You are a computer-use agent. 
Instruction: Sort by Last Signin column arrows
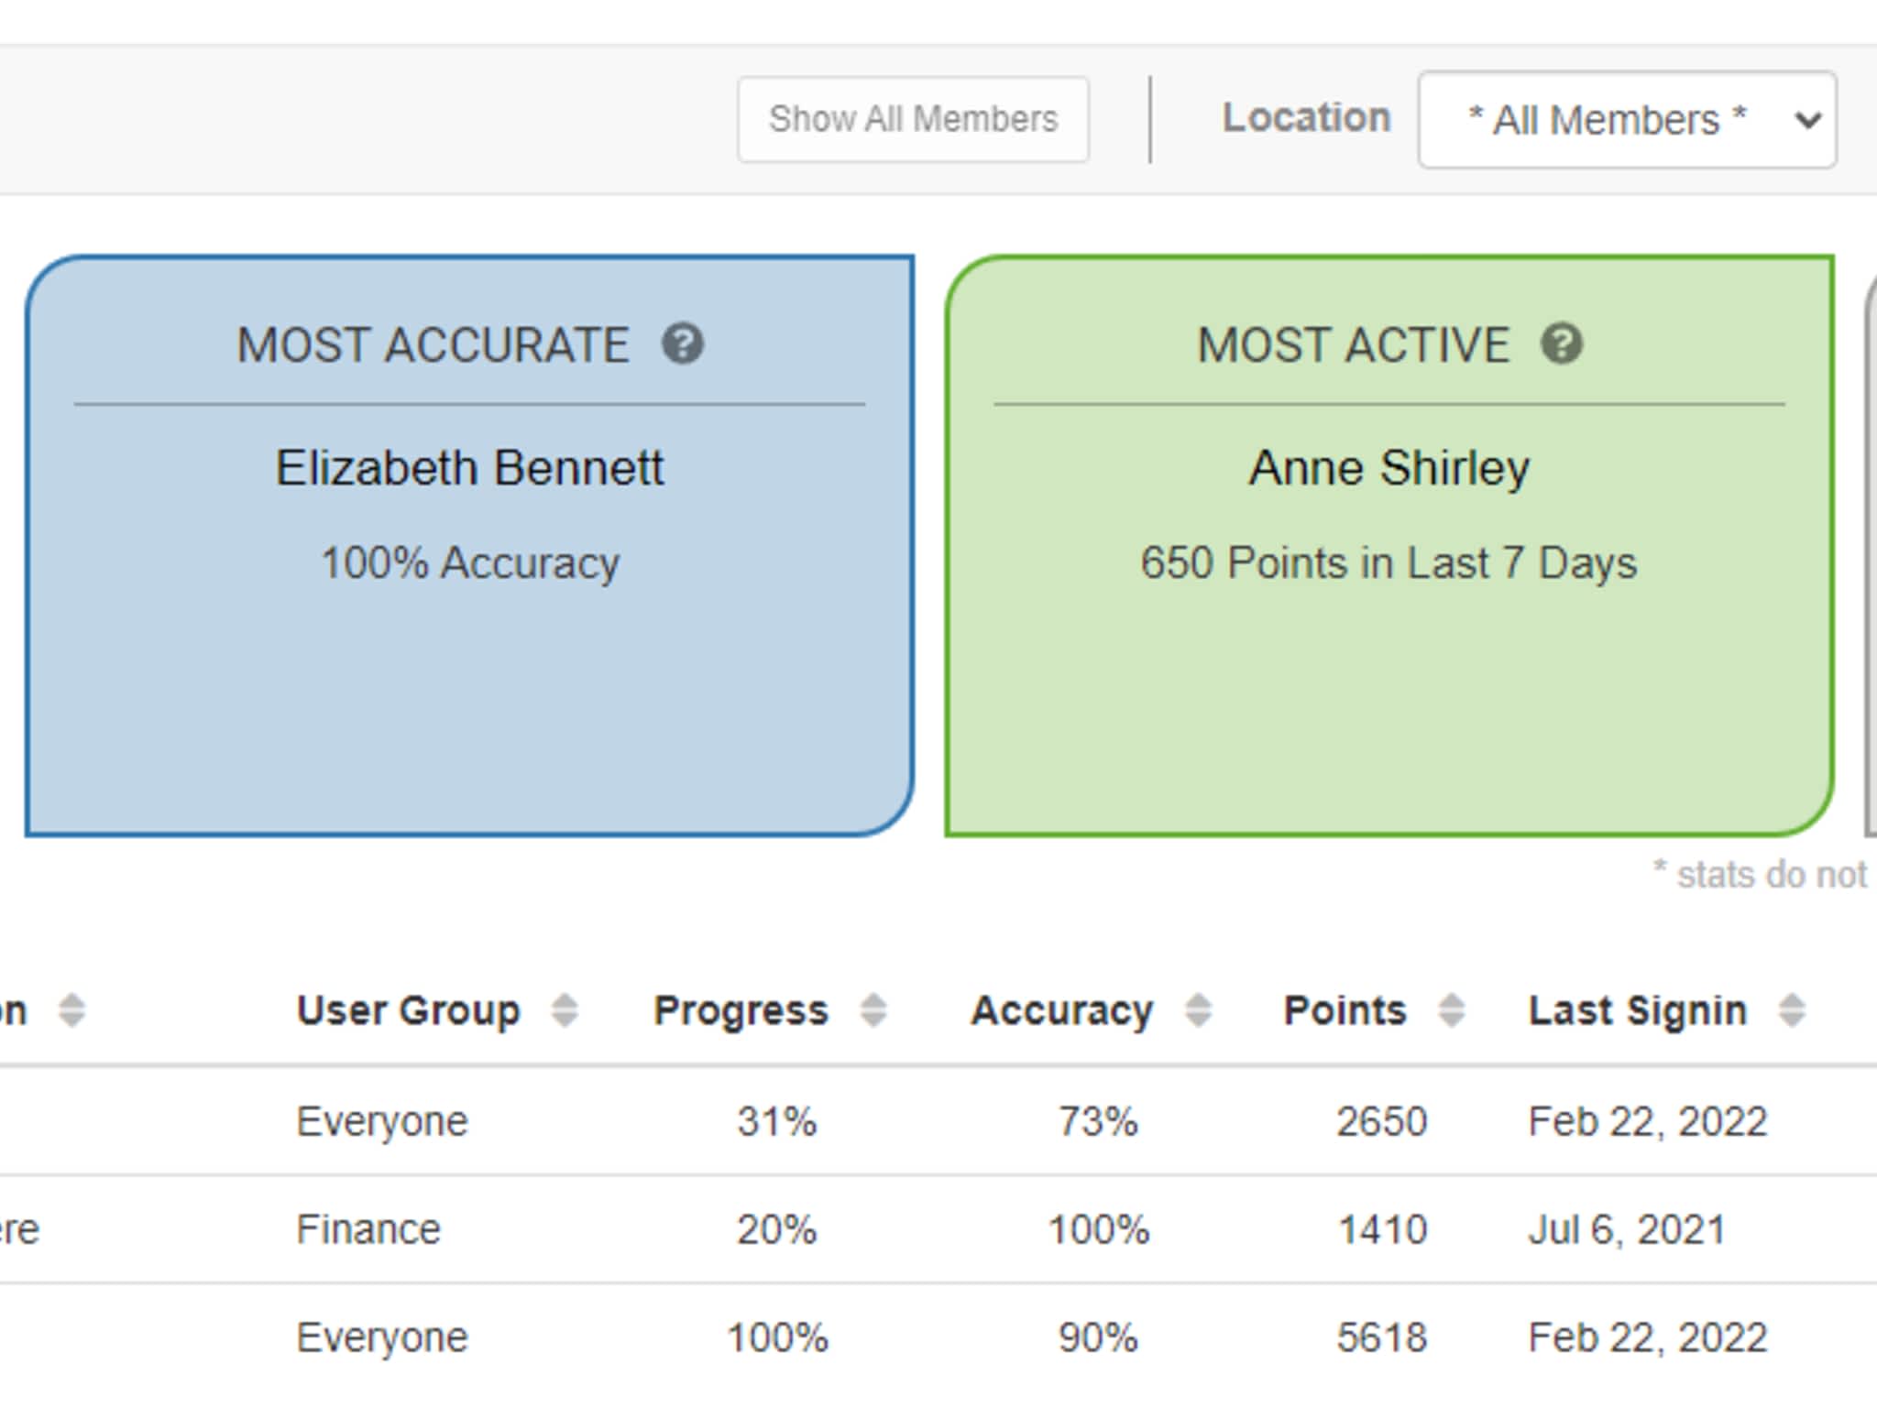[x=1792, y=1010]
